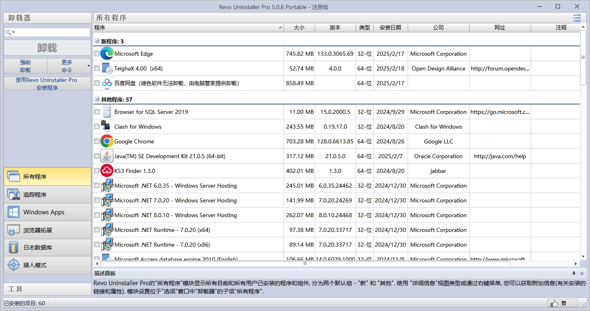This screenshot has height=311, width=590.
Task: Click the http://java.com/help URL cell
Action: coord(500,156)
